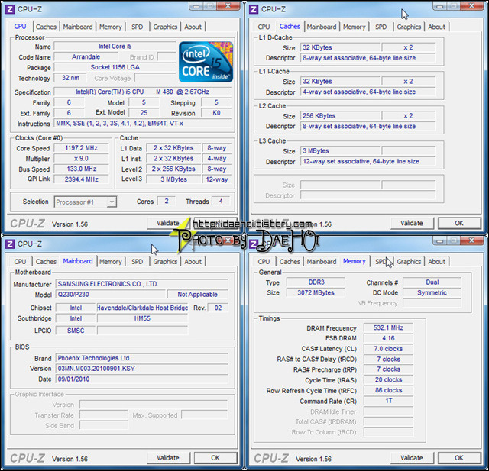This screenshot has height=471, width=489.
Task: Click the 'Intel Core i5' name field
Action: pos(115,47)
